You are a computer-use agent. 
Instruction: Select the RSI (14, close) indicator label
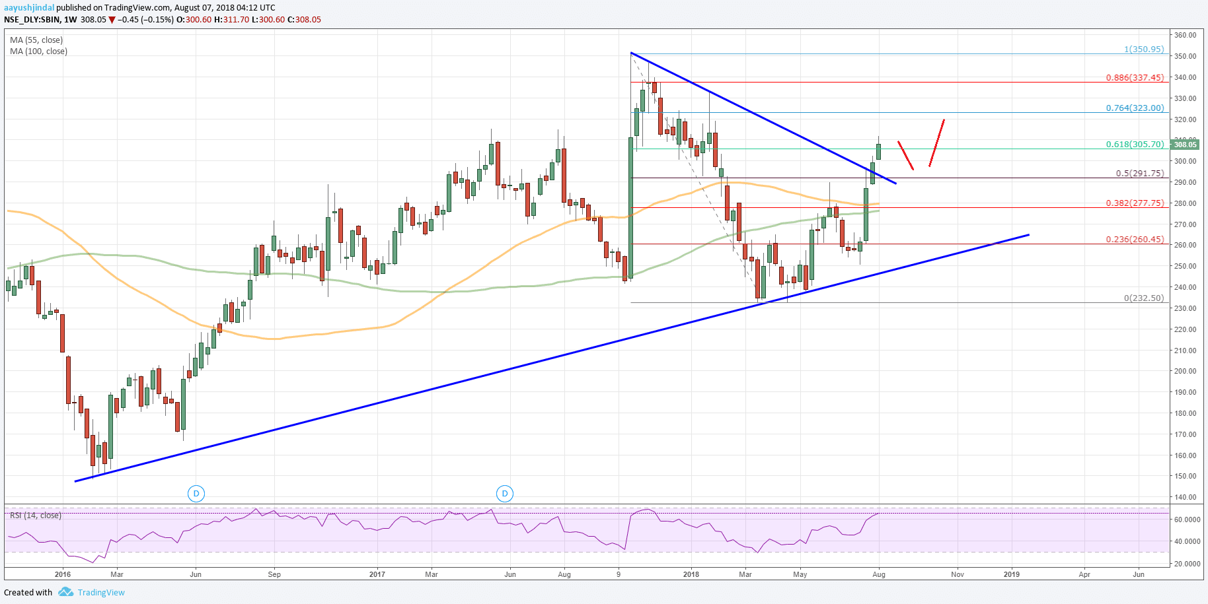click(x=36, y=515)
